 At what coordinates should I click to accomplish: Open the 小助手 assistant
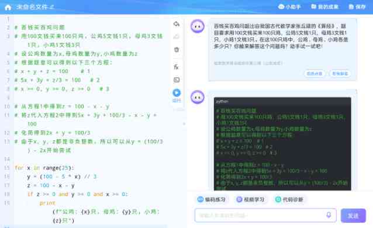coord(289,6)
